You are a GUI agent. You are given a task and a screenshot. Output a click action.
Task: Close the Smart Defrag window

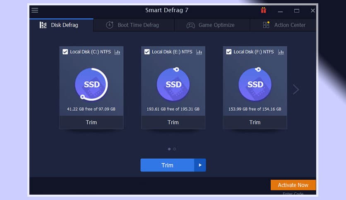tap(312, 10)
